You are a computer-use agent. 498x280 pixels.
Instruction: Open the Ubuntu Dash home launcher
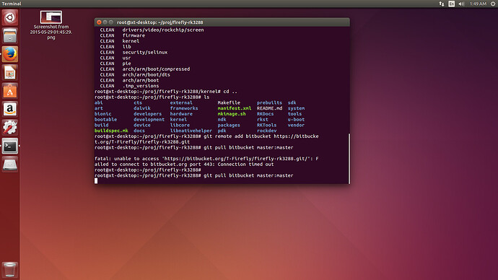[10, 17]
